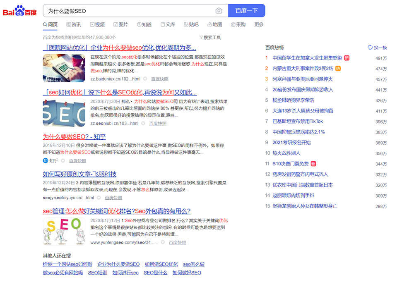Image resolution: width=414 pixels, height=282 pixels.
Task: Open hot item 优衣库中国门店数量首超日本
Action: point(303,185)
